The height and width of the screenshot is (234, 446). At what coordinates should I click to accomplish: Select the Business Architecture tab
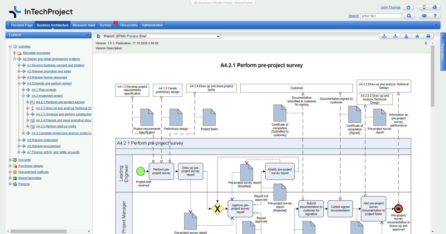pyautogui.click(x=53, y=25)
